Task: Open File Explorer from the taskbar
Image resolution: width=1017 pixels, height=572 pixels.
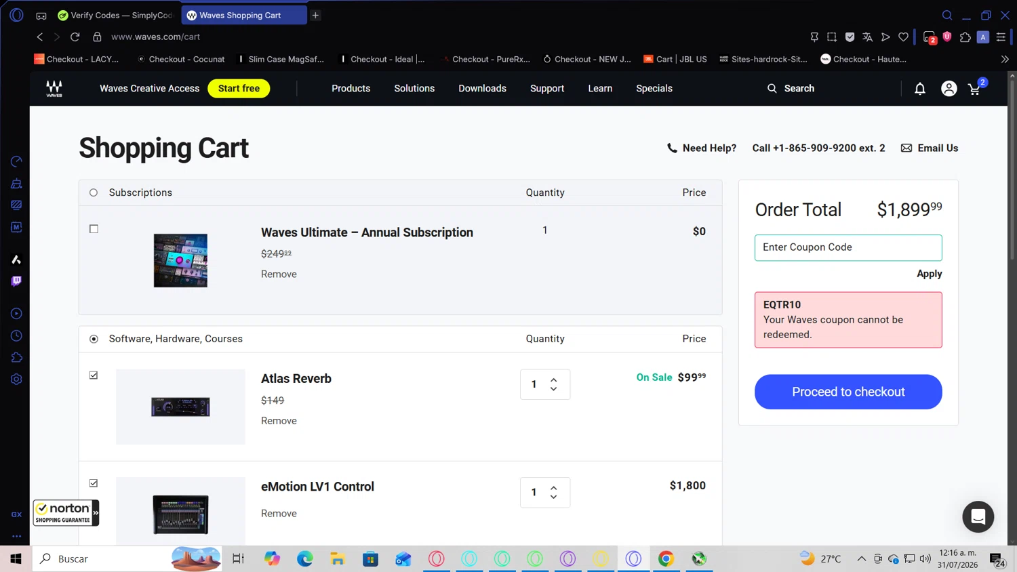Action: point(338,558)
